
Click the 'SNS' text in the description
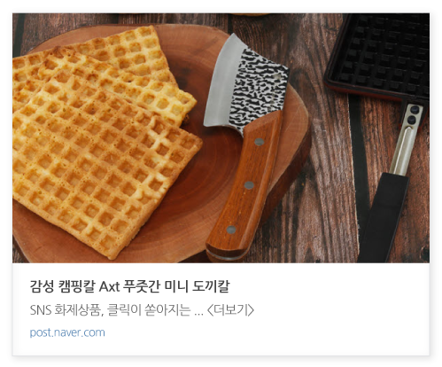coord(41,310)
